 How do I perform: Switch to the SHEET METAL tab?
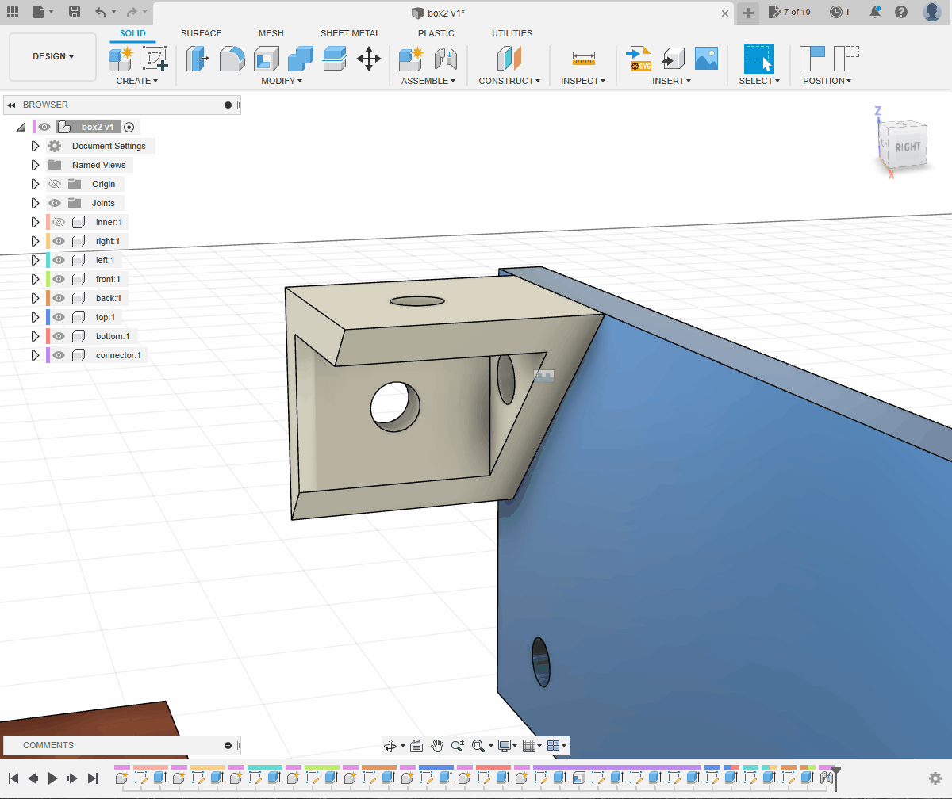350,33
